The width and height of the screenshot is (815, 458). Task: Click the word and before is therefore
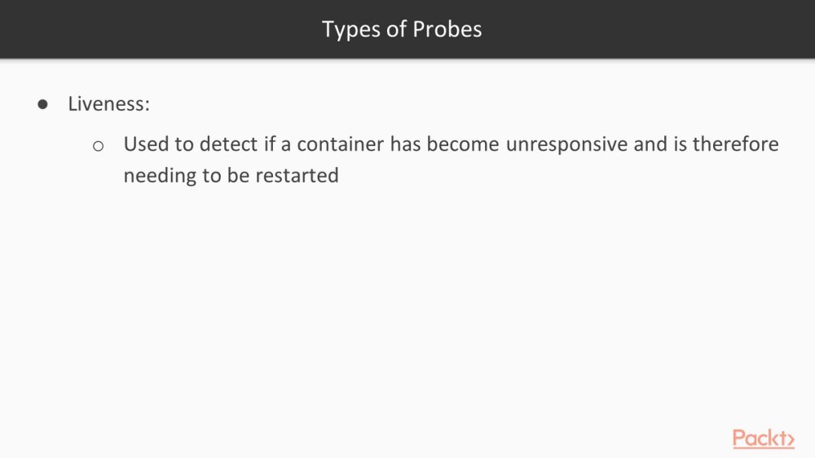pyautogui.click(x=650, y=144)
